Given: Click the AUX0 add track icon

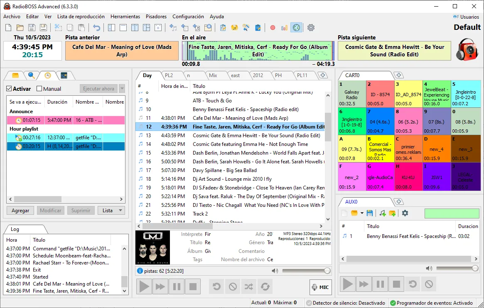Looking at the screenshot, I should pyautogui.click(x=383, y=213).
